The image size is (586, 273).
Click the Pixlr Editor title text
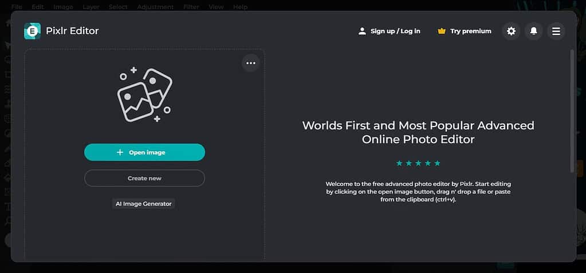(x=72, y=31)
